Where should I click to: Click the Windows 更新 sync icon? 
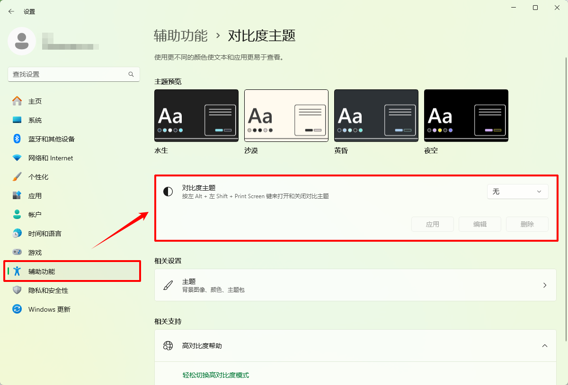tap(17, 309)
